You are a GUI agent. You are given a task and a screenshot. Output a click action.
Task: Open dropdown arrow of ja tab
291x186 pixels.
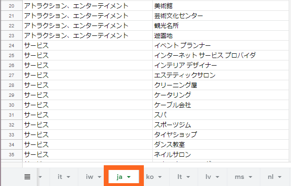click(129, 177)
